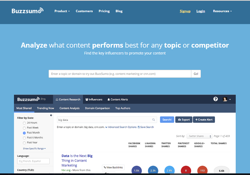
Task: Focus the topic or domain search field
Action: (120, 74)
